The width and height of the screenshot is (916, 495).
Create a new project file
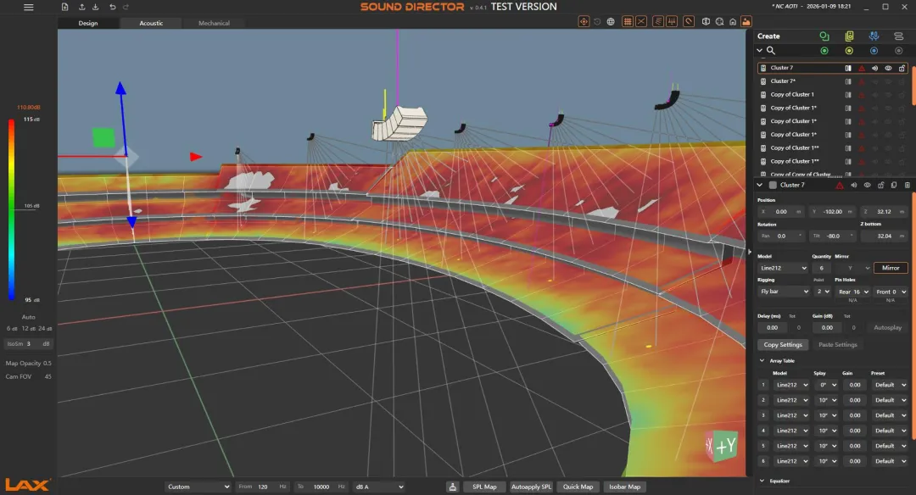click(64, 7)
